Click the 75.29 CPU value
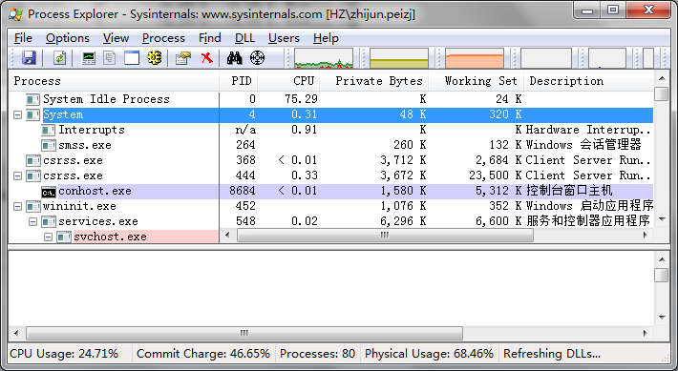The height and width of the screenshot is (371, 678). (301, 99)
